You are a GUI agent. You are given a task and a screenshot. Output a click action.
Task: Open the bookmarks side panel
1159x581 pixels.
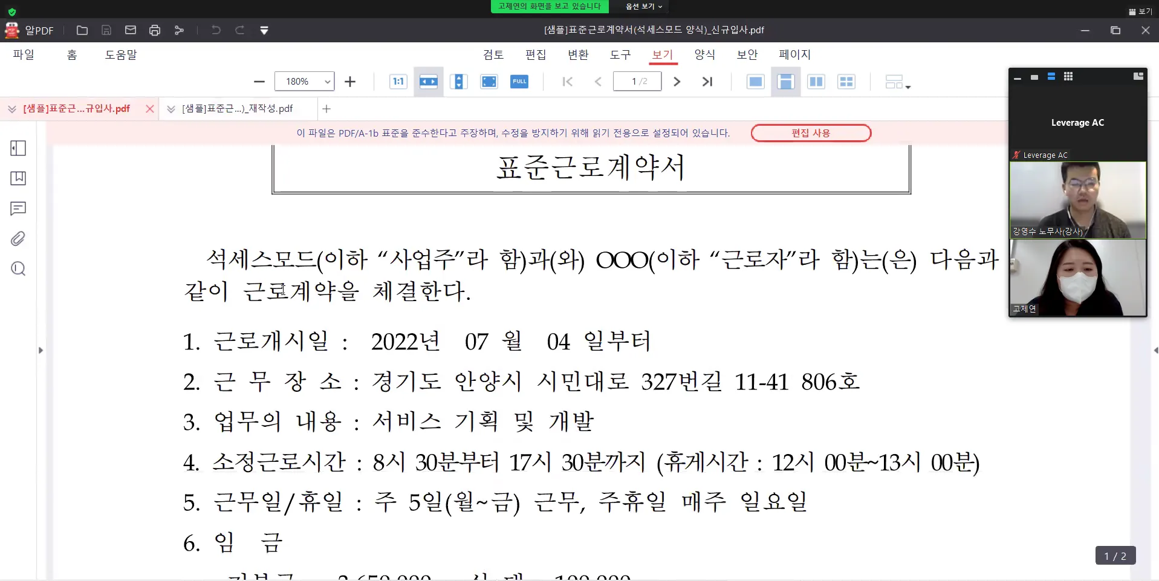[x=18, y=178]
